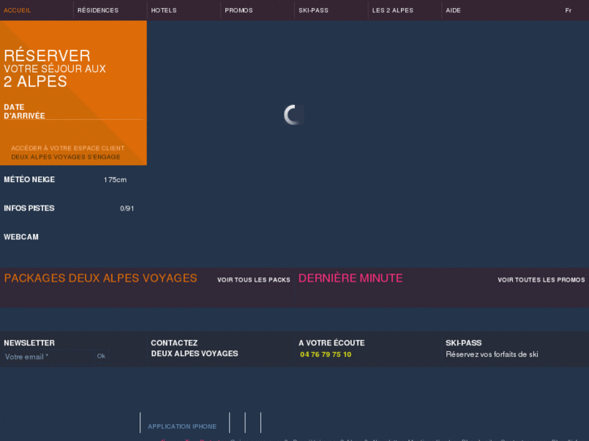Open the SKI-PASS menu
This screenshot has height=441, width=589.
(x=314, y=11)
